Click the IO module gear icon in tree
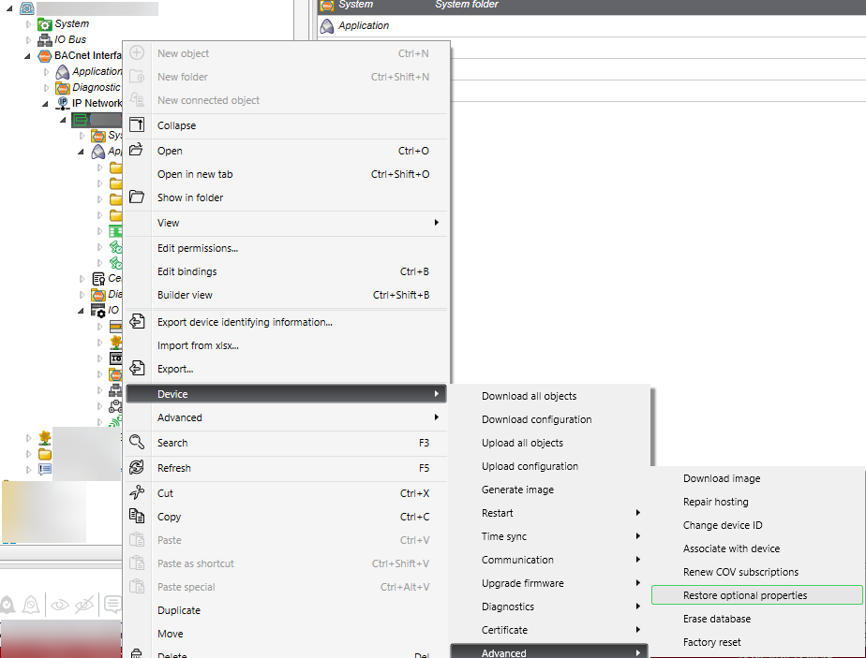The width and height of the screenshot is (866, 658). 97,311
